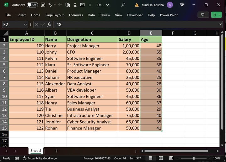The width and height of the screenshot is (226, 162).
Task: Open the Name Box dropdown arrow
Action: (x=25, y=24)
